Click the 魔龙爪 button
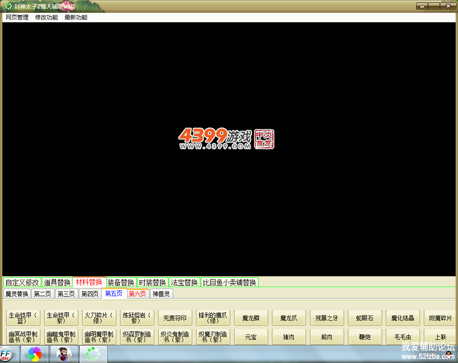The height and width of the screenshot is (363, 458). 289,318
